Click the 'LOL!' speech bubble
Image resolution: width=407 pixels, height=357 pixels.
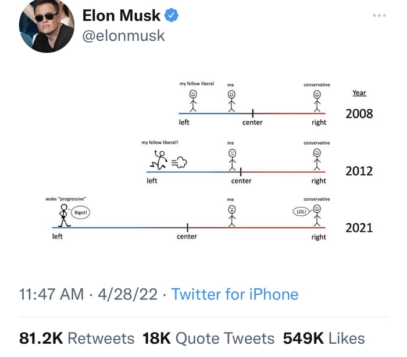tap(301, 212)
